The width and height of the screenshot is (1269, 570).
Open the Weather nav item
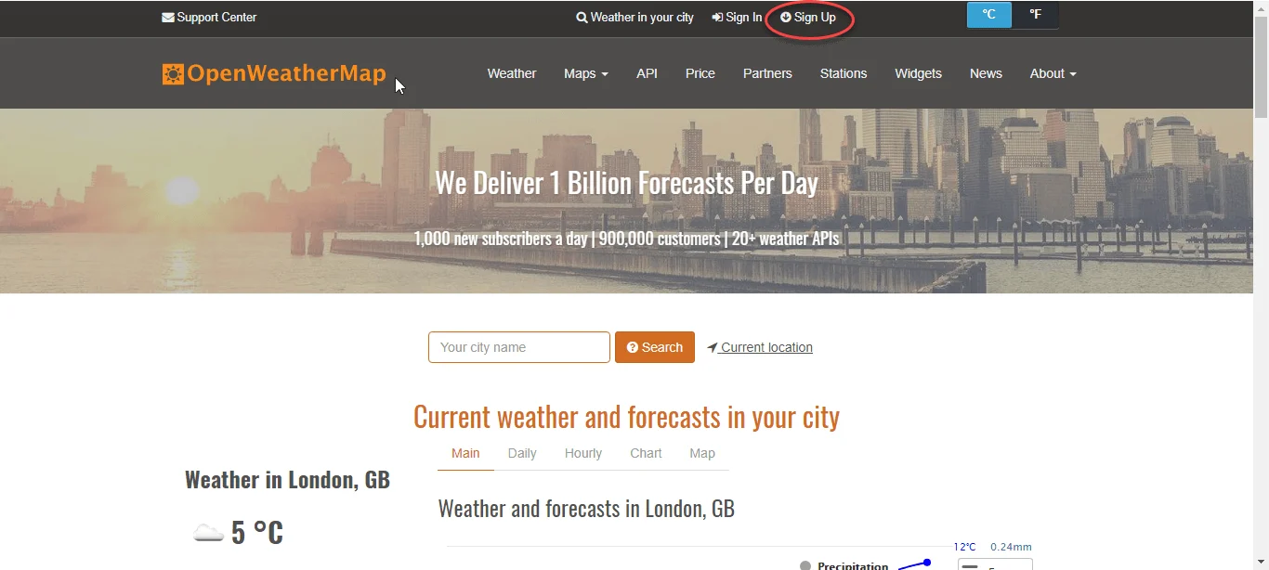tap(512, 73)
